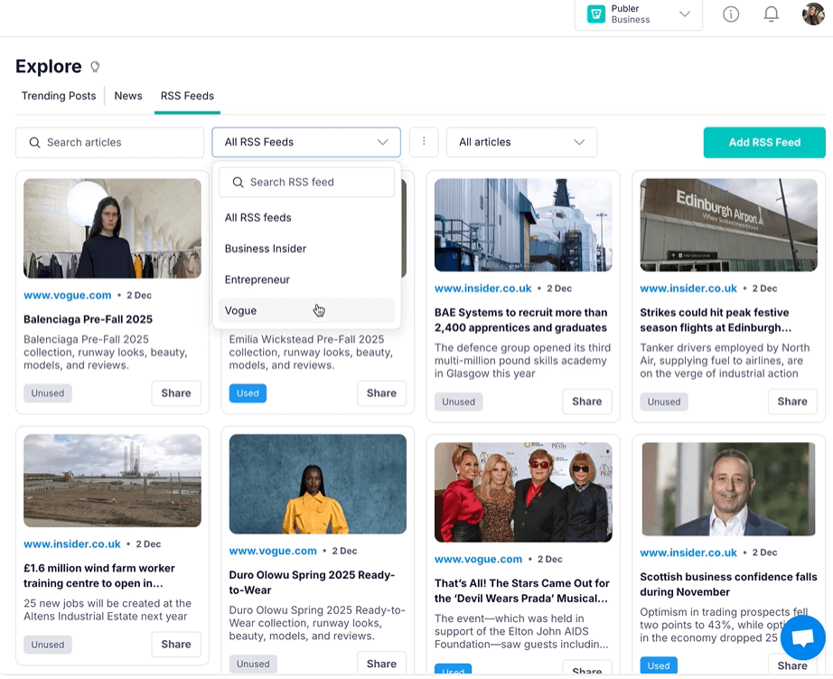Open the All articles filter dropdown
The image size is (833, 679).
click(x=521, y=142)
